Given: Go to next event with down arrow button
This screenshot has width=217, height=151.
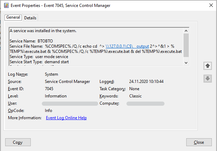Looking at the screenshot, I should pos(208,78).
